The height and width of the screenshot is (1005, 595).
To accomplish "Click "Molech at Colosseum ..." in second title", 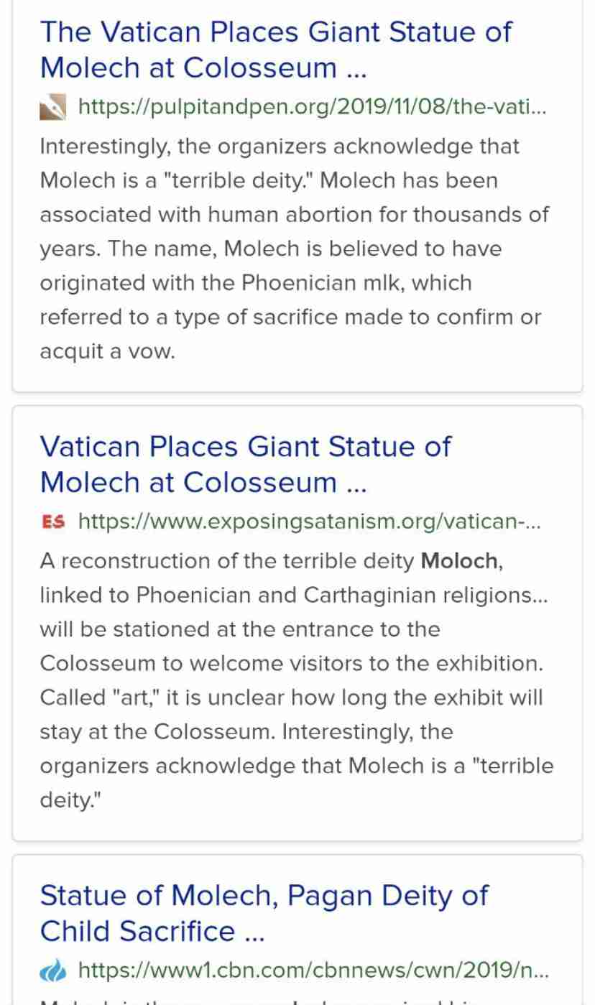I will pyautogui.click(x=203, y=482).
